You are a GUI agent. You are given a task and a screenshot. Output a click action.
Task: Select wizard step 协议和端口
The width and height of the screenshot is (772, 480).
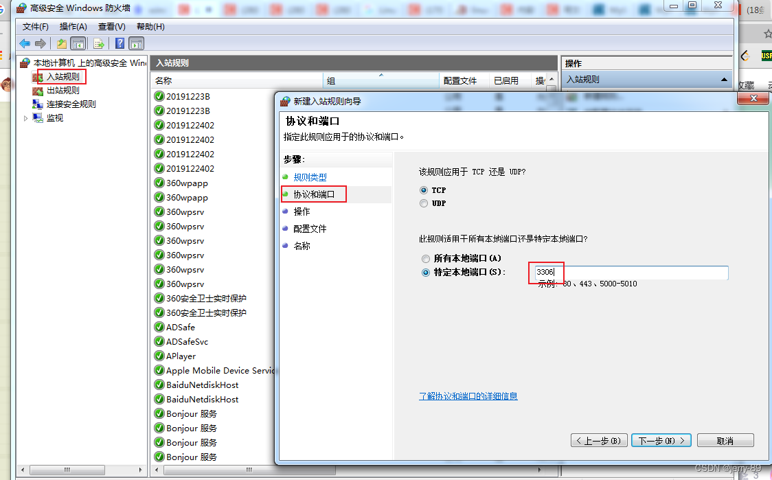314,194
